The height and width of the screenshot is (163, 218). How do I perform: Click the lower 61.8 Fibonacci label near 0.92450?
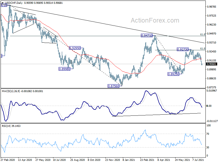pos(202,49)
